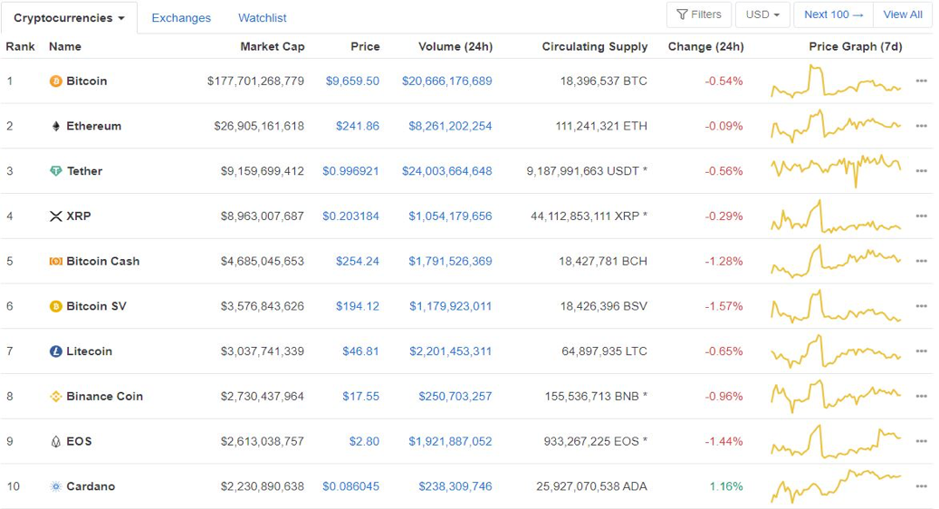Click the Bitcoin coin logo icon
The height and width of the screenshot is (509, 939).
click(56, 81)
